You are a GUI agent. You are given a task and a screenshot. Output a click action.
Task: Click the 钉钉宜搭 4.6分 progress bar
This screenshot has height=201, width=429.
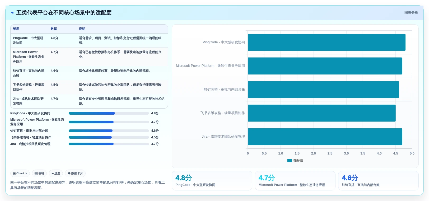[109, 131]
